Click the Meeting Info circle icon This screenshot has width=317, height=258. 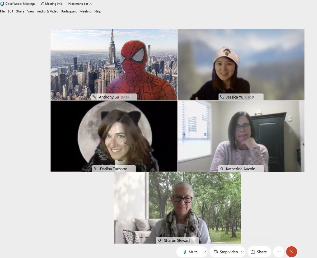43,4
